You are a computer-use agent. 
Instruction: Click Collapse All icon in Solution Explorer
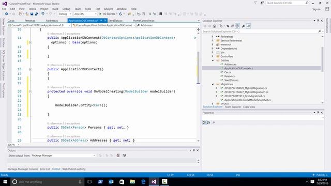coord(232,26)
